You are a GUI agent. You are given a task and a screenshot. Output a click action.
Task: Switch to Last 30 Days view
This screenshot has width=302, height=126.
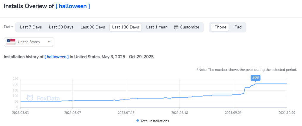61,27
